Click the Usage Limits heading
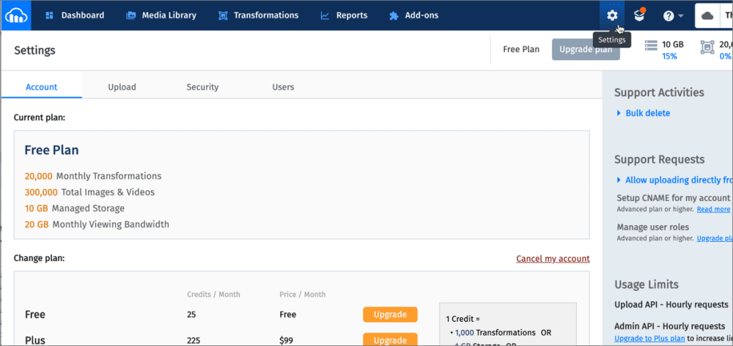 click(x=647, y=284)
